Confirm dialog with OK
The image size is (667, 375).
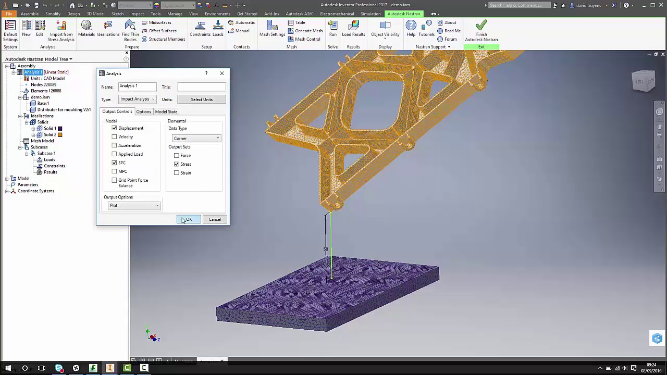pyautogui.click(x=189, y=219)
